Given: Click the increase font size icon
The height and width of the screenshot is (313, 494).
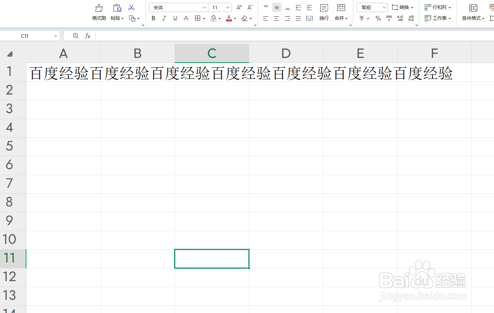Looking at the screenshot, I should tap(239, 7).
